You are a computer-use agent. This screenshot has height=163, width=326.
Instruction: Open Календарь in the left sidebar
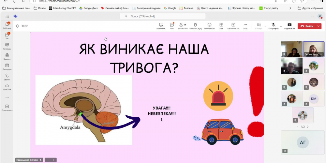coord(7,67)
